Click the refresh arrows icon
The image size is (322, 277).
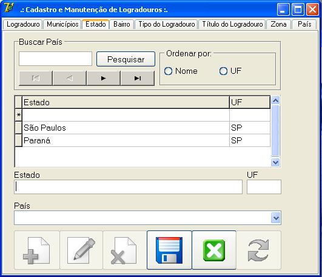258,250
